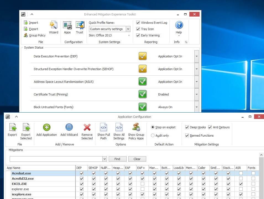Toggle DEP checkbox for explorer.exe
The height and width of the screenshot is (199, 264).
tap(82, 189)
